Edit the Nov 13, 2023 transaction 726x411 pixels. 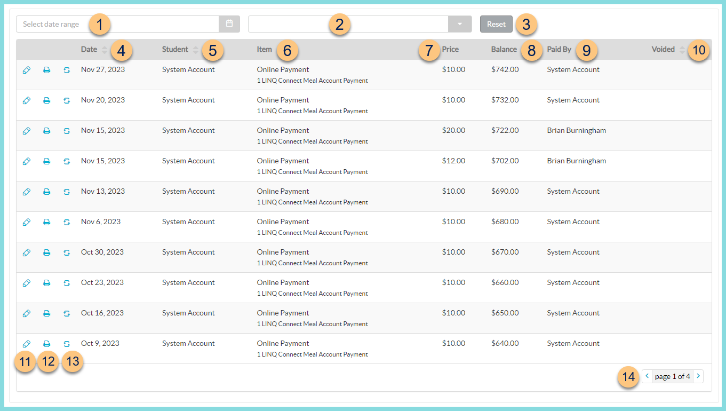tap(27, 191)
